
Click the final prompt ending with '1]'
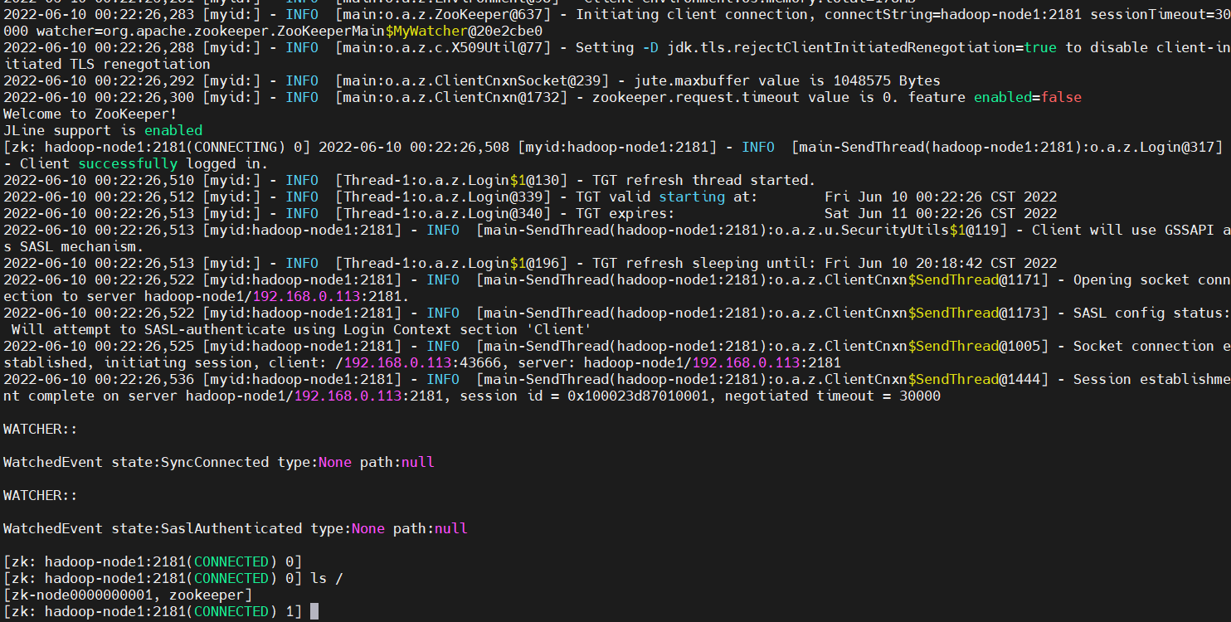pyautogui.click(x=153, y=611)
